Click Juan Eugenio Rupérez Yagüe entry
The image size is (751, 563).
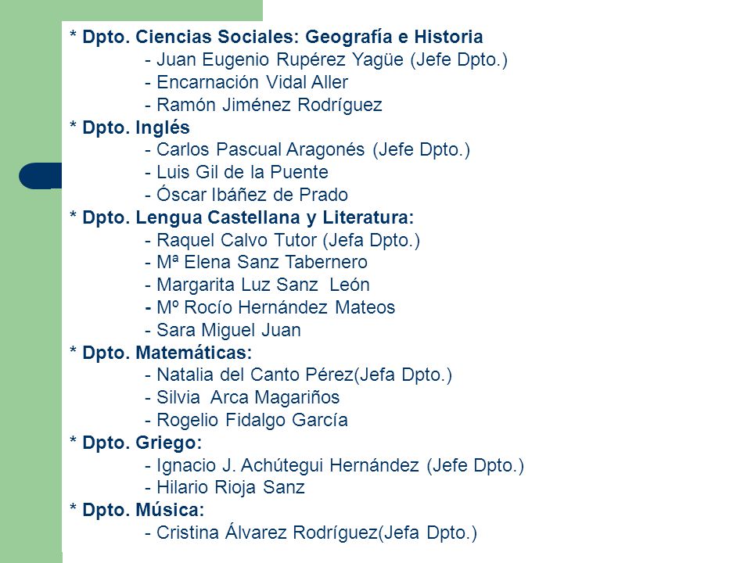pos(326,60)
